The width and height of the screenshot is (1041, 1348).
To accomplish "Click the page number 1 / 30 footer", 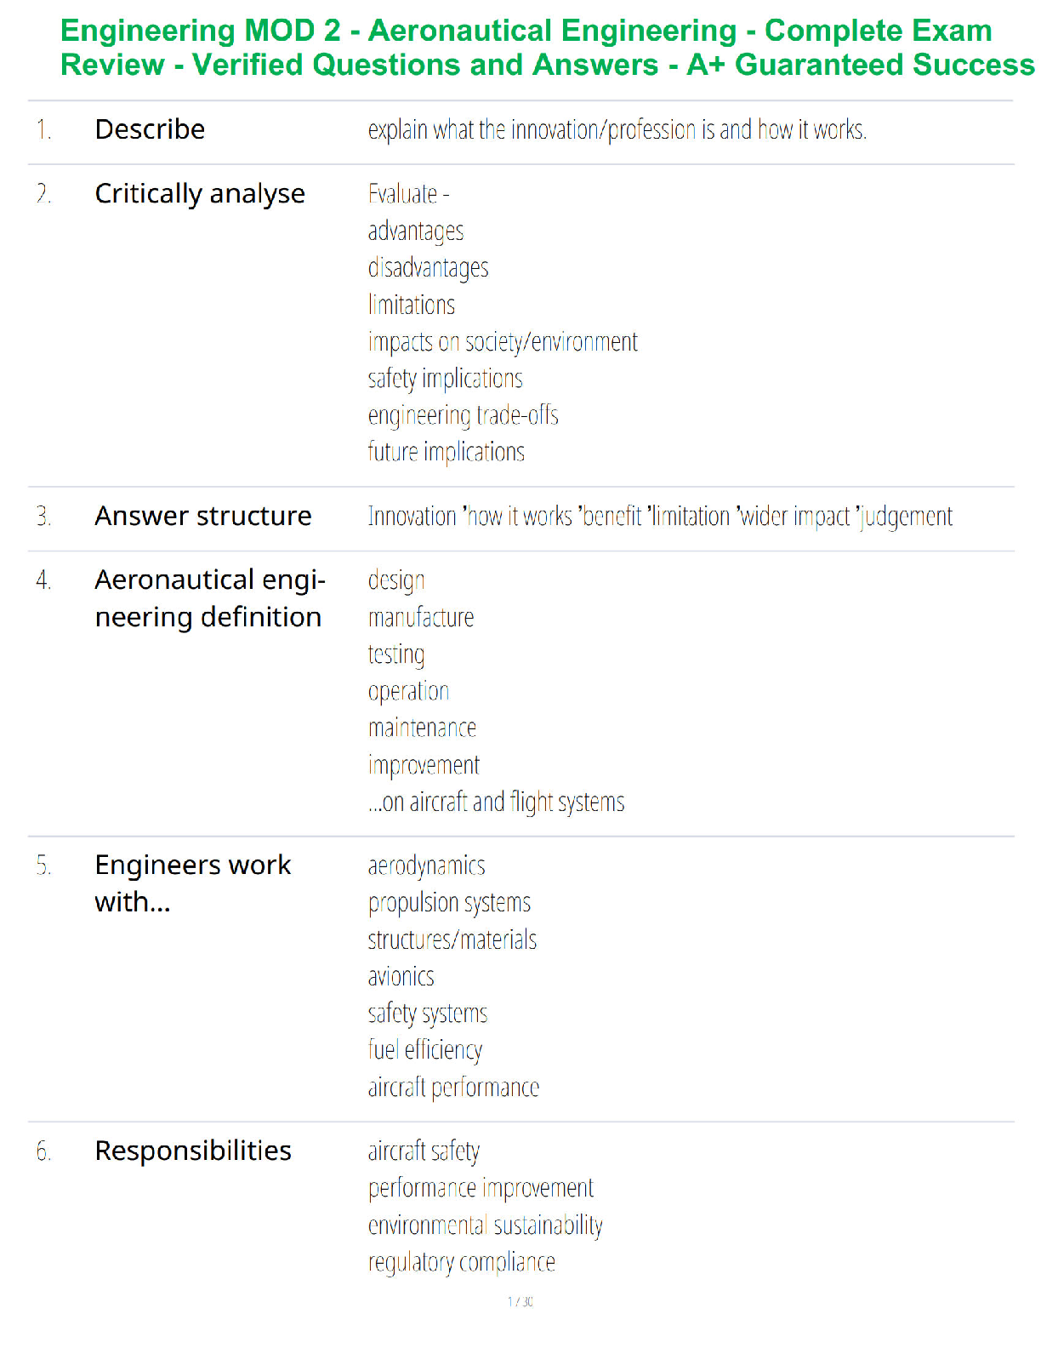I will [x=520, y=1301].
